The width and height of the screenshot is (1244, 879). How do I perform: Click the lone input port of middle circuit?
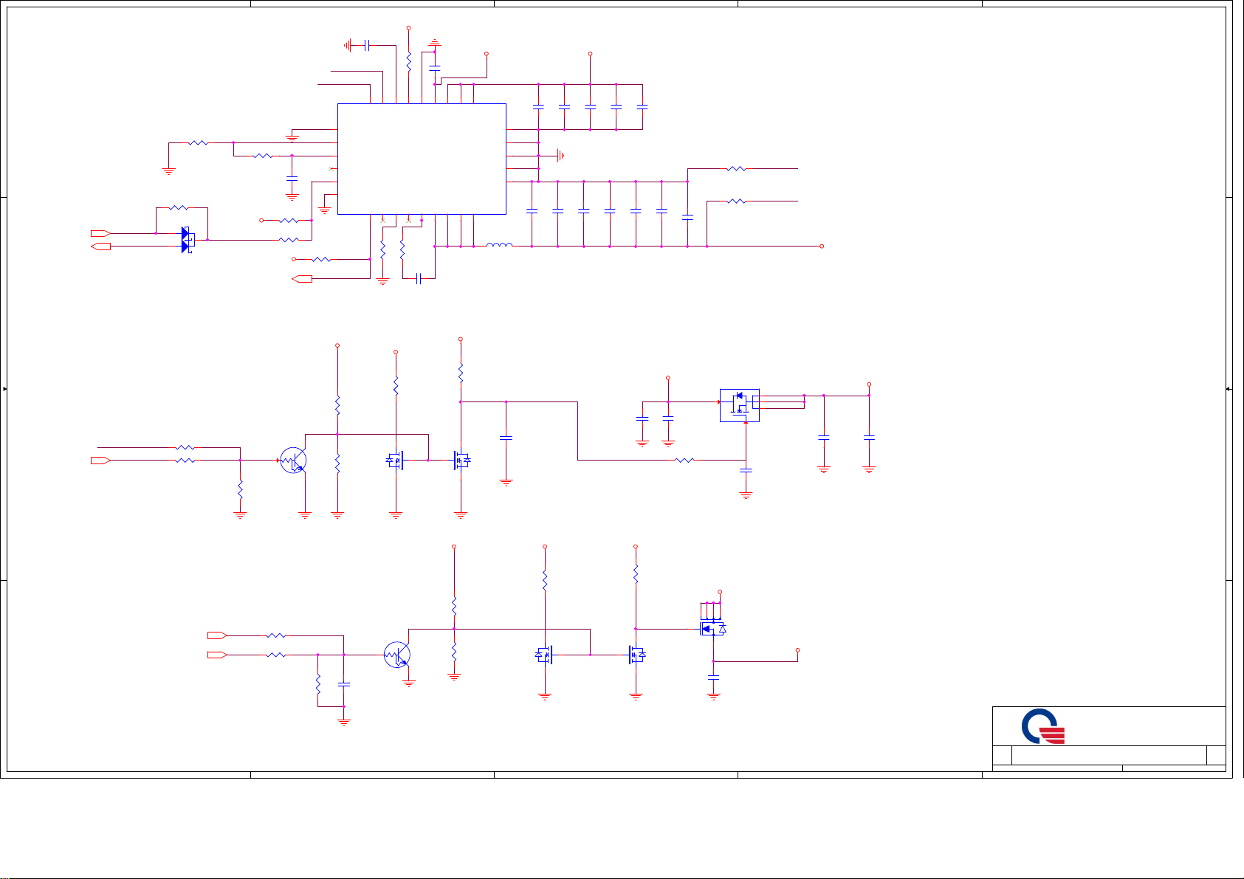pos(100,461)
